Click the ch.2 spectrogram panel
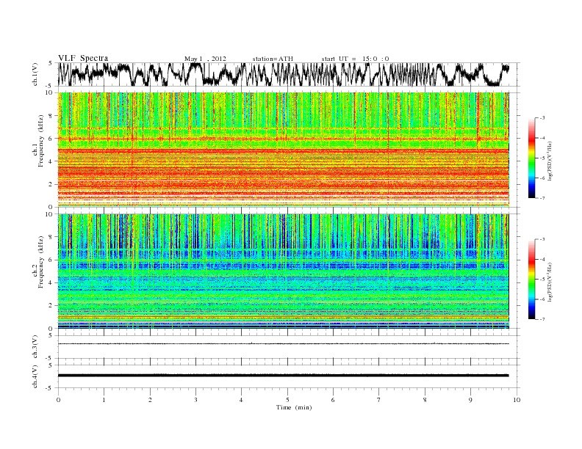582x449 pixels. coord(284,271)
